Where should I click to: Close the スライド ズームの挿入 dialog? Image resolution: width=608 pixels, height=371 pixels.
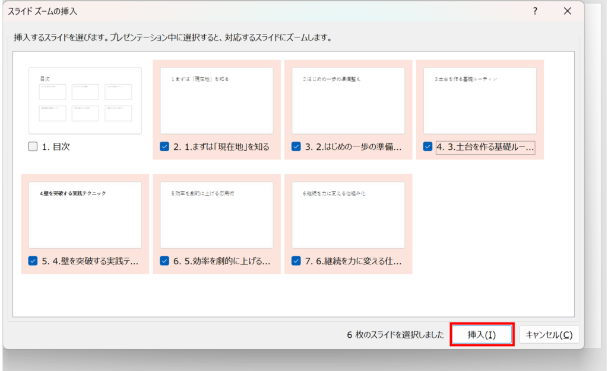568,11
